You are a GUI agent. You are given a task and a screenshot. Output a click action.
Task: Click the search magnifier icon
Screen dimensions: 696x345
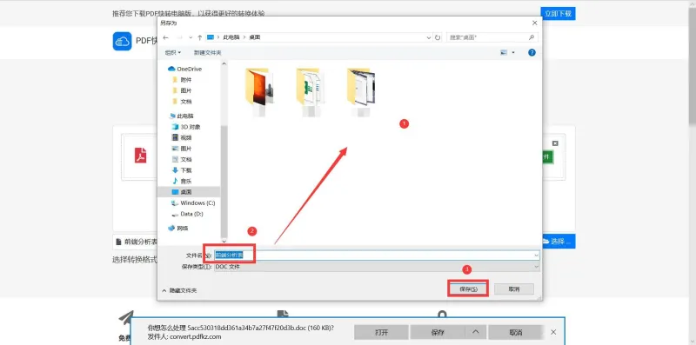(532, 37)
